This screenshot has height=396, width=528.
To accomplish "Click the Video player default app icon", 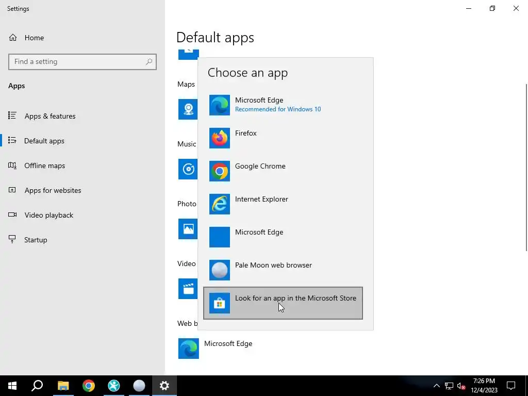I will [188, 289].
